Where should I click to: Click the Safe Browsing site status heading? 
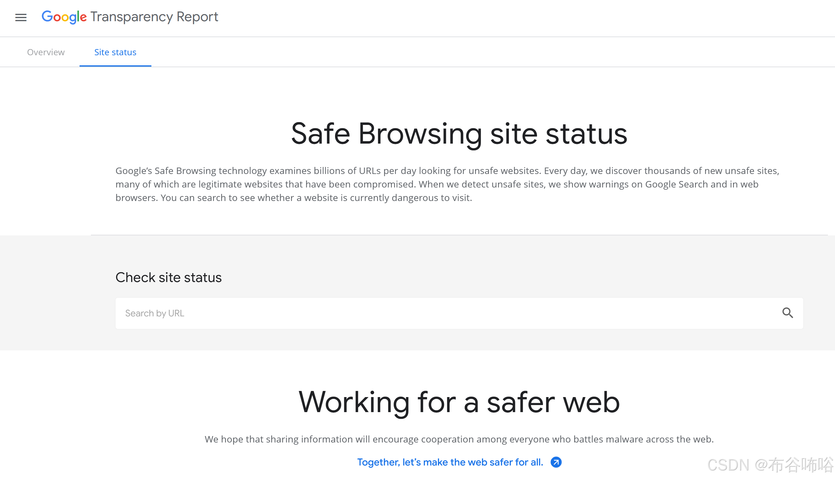(459, 133)
